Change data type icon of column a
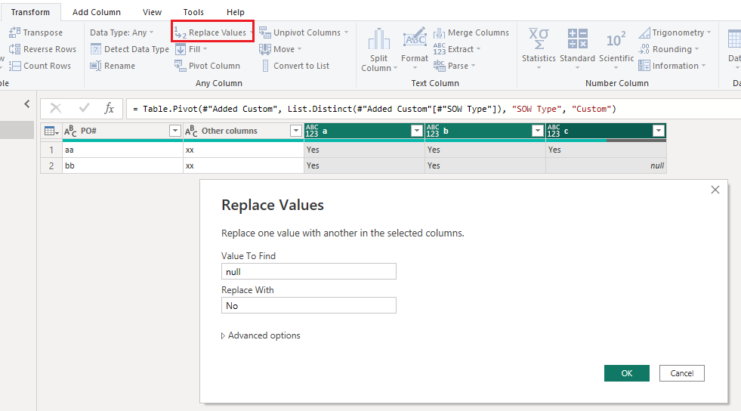 point(312,131)
